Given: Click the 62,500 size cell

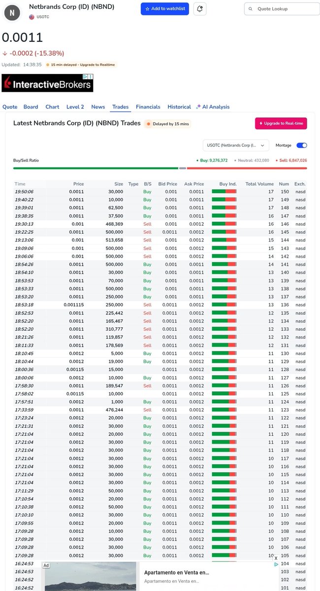Looking at the screenshot, I should 116,208.
